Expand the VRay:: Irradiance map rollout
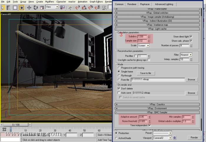The height and width of the screenshot is (142, 206). pos(157,25)
